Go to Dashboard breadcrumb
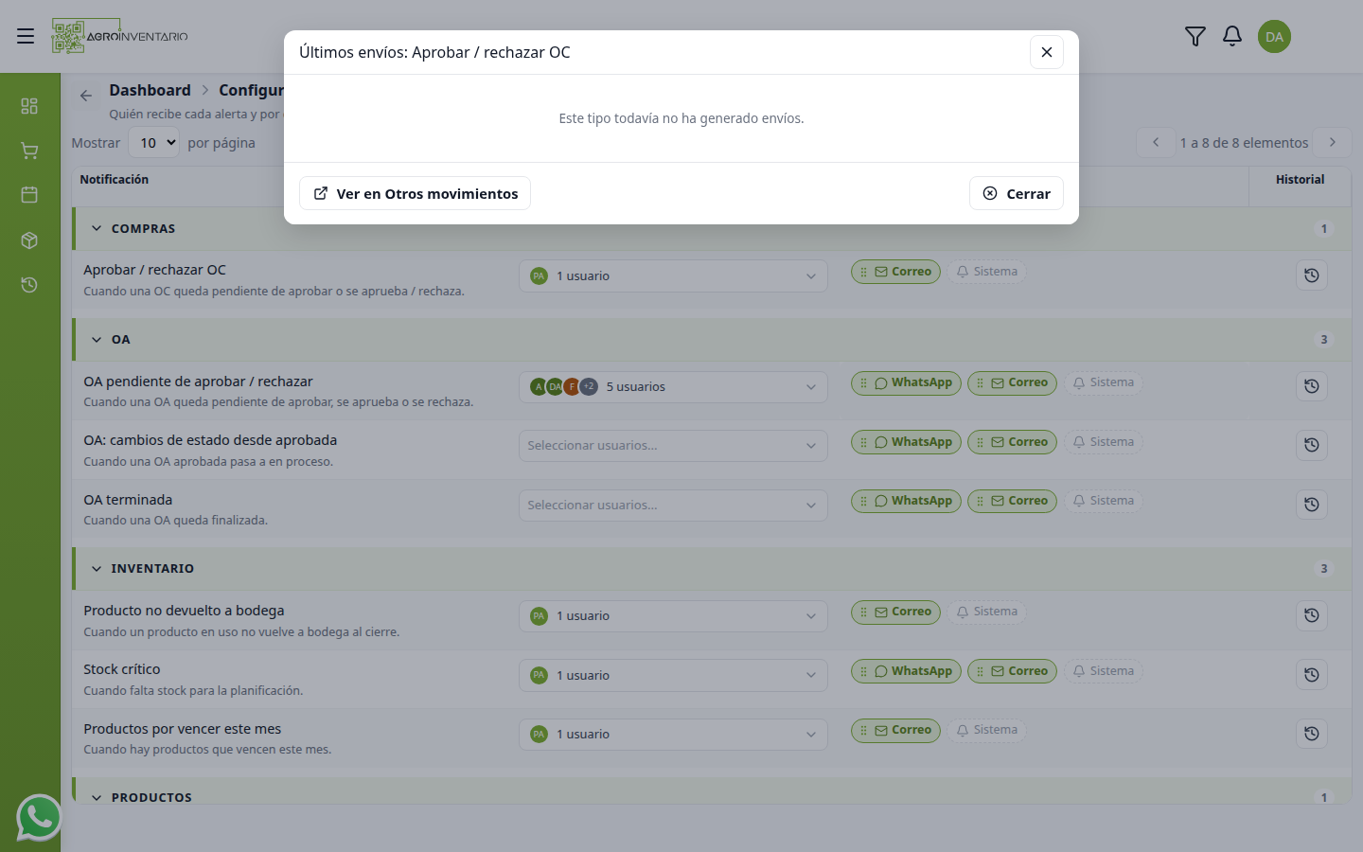1363x852 pixels. pyautogui.click(x=150, y=90)
